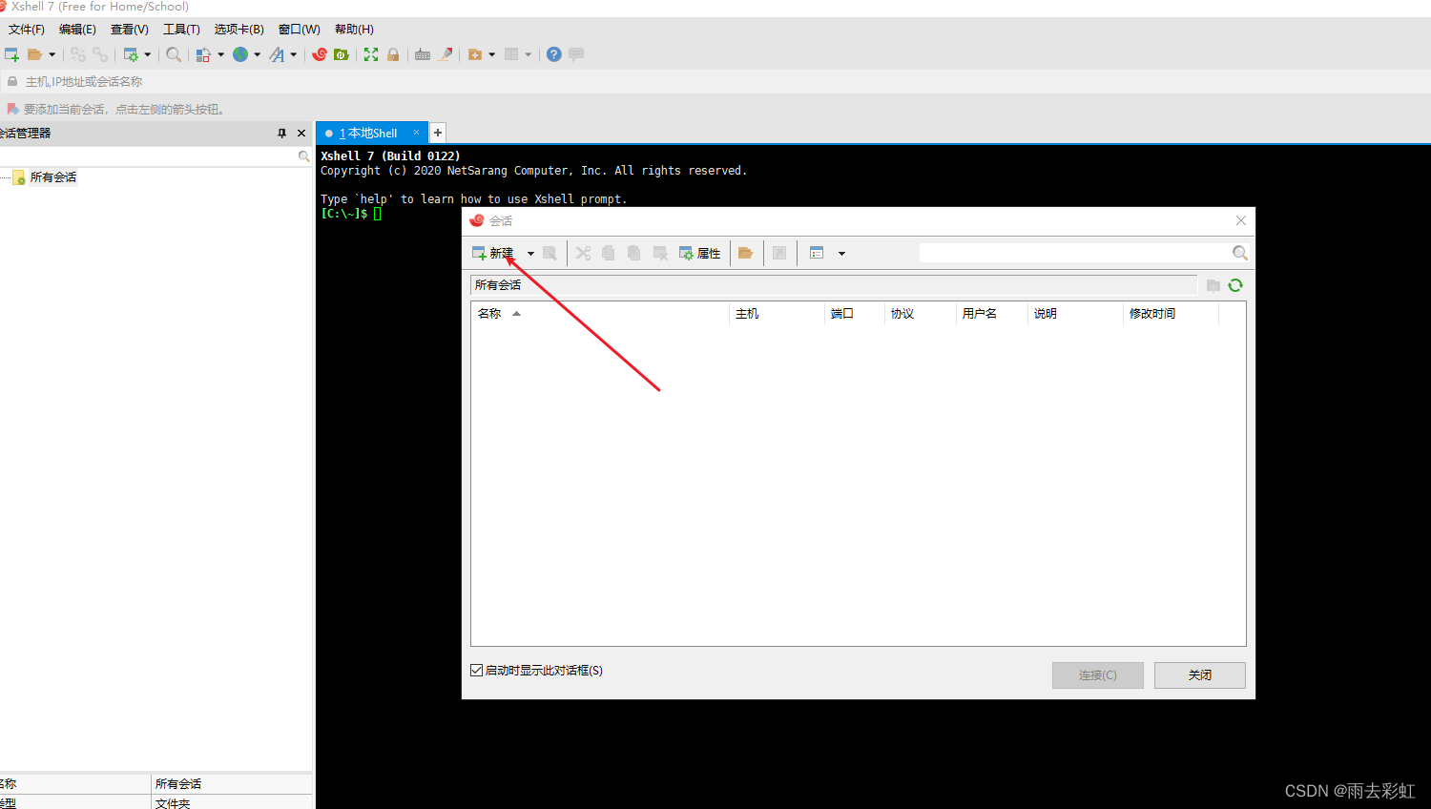
Task: Open session properties gear icon in main toolbar
Action: click(131, 54)
